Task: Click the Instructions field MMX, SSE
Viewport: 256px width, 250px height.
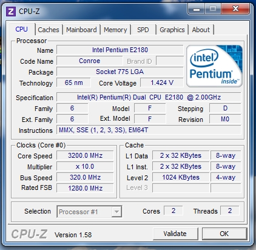Action: click(x=149, y=130)
